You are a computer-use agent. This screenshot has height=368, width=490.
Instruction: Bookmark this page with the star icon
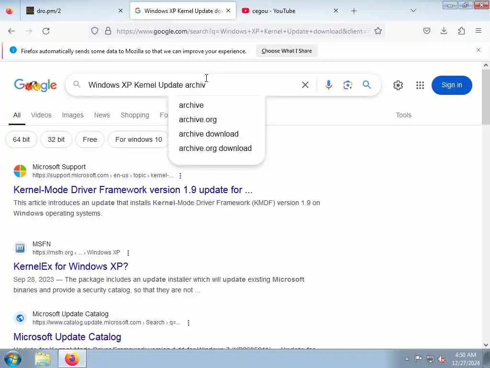(378, 31)
